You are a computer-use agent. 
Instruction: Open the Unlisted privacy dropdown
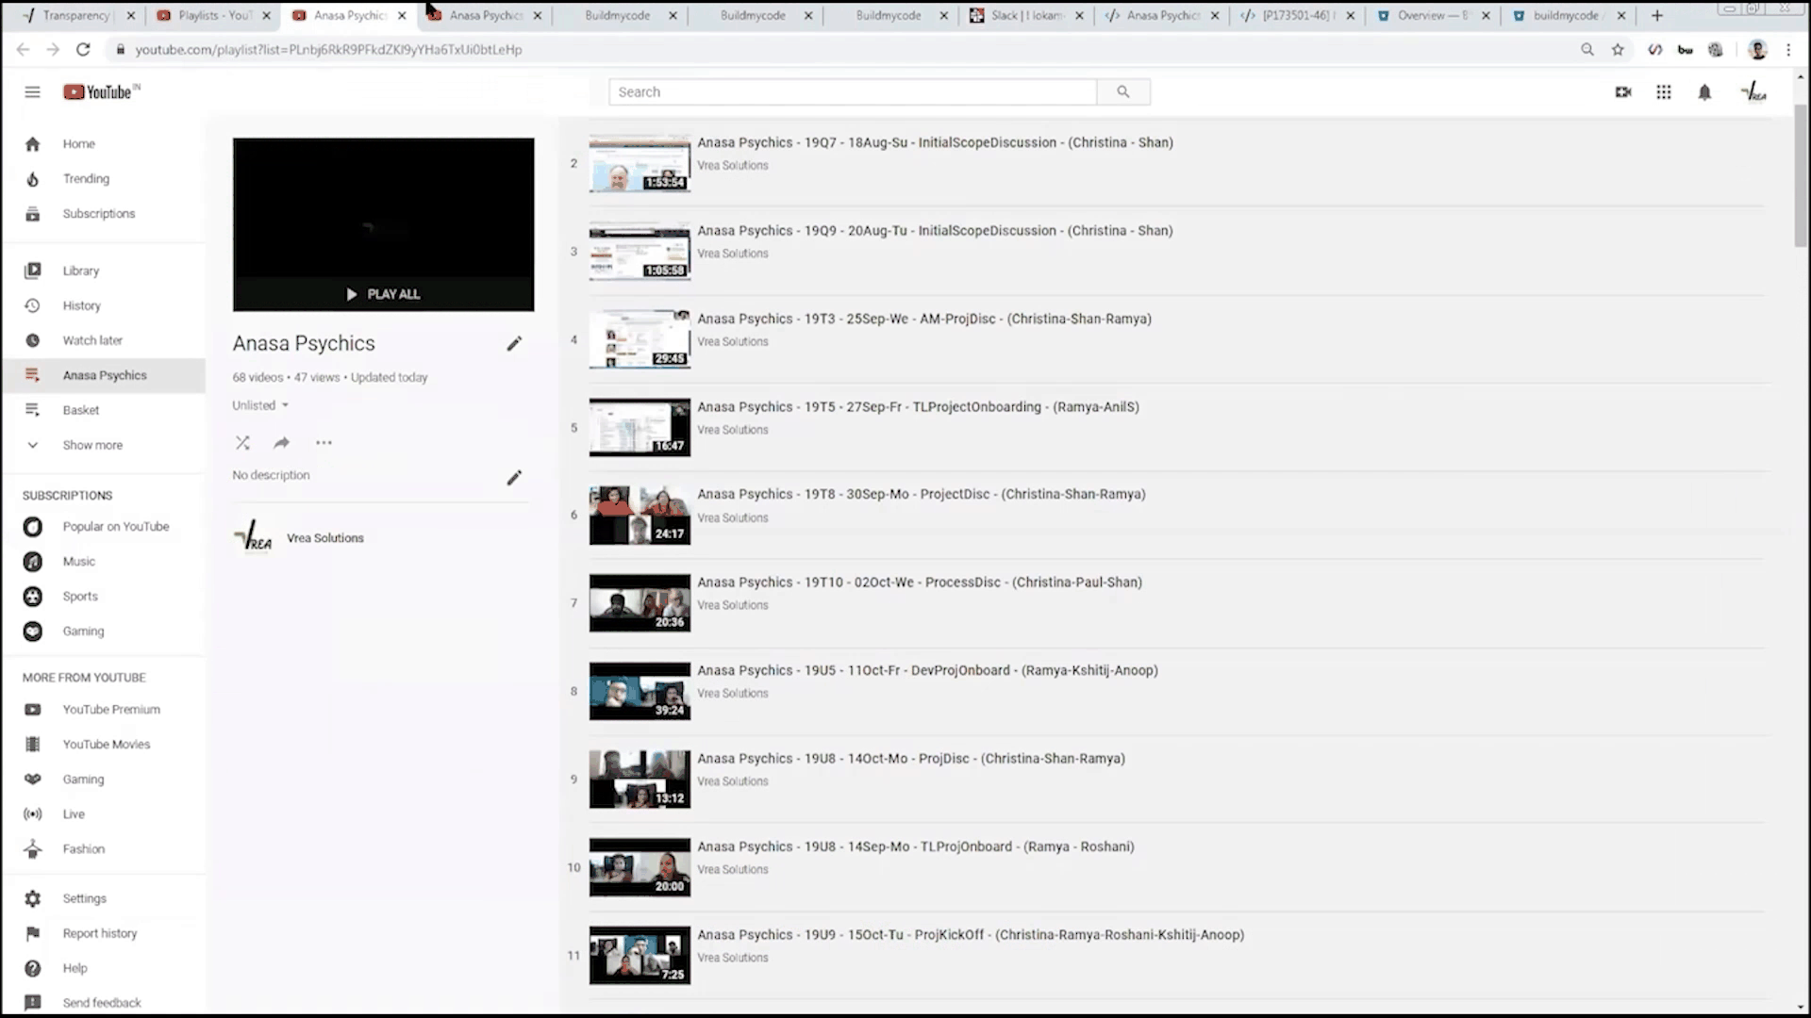[260, 405]
